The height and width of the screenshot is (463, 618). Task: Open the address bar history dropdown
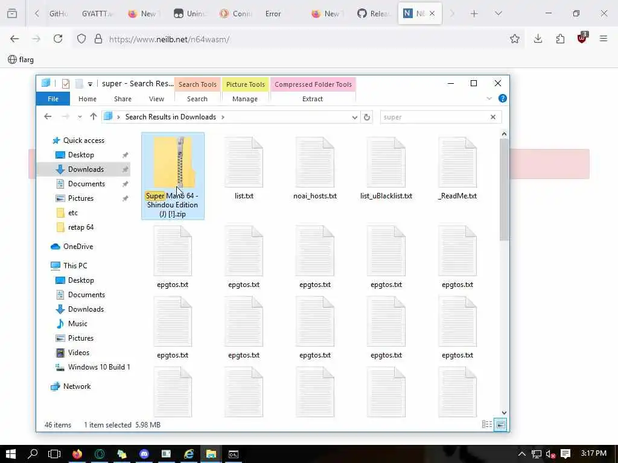(x=354, y=118)
